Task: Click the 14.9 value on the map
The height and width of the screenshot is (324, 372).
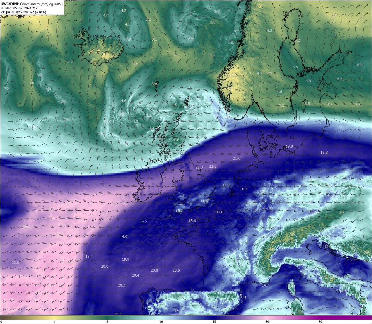Action: pyautogui.click(x=124, y=237)
